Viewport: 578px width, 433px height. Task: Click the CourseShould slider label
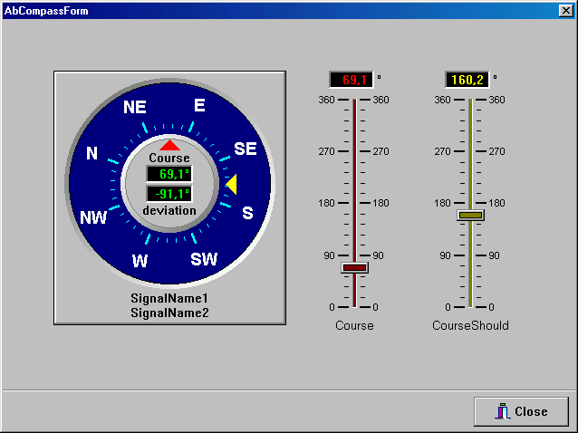pos(470,326)
